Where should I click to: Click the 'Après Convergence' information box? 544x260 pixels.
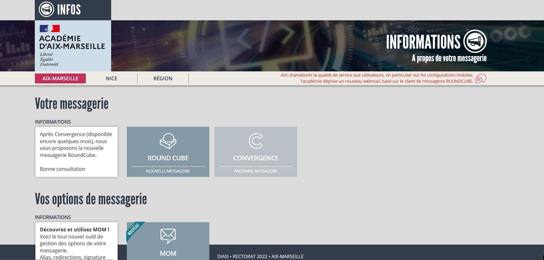[76, 152]
